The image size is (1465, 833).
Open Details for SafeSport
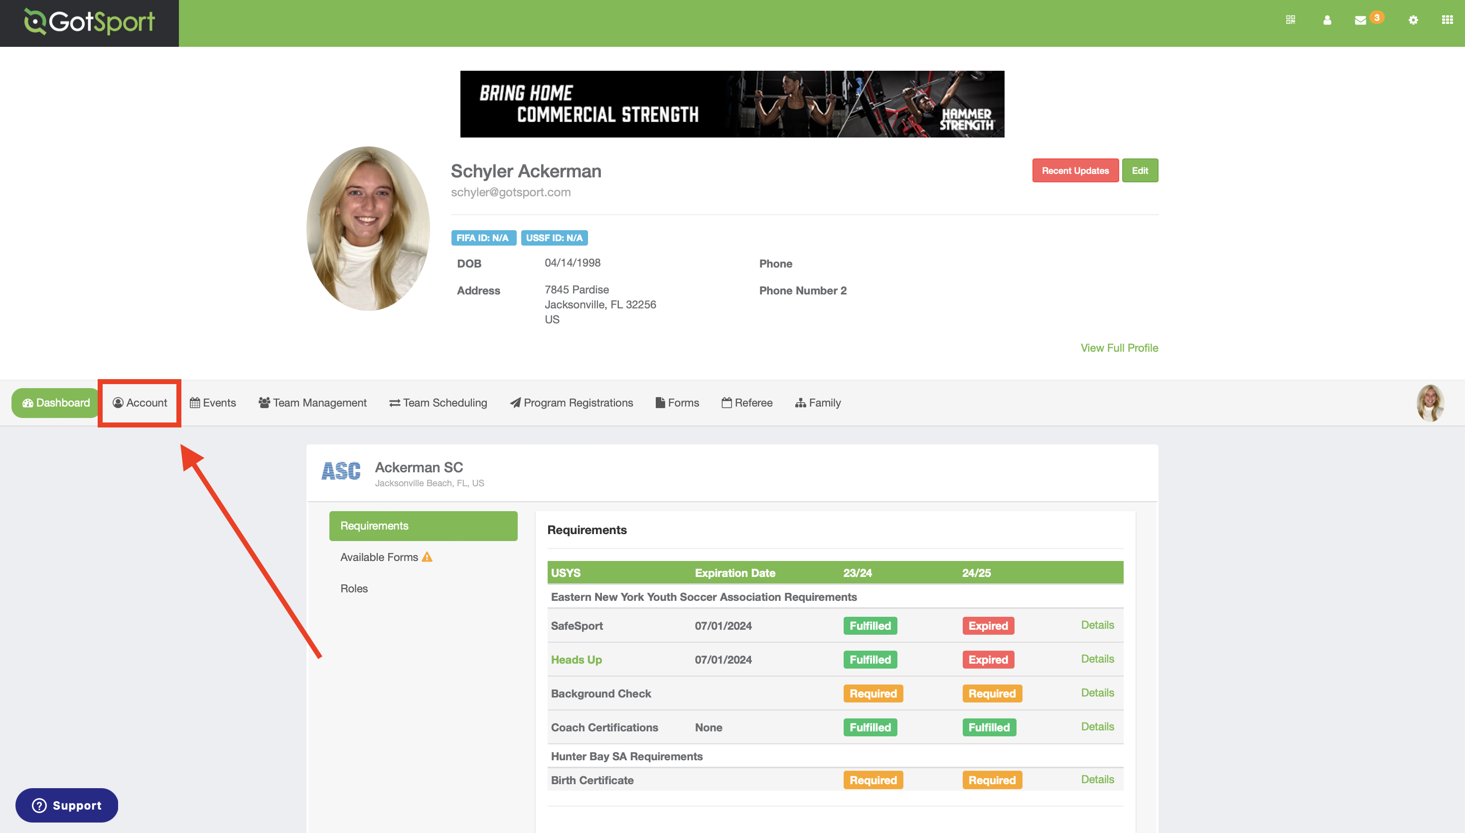coord(1097,625)
